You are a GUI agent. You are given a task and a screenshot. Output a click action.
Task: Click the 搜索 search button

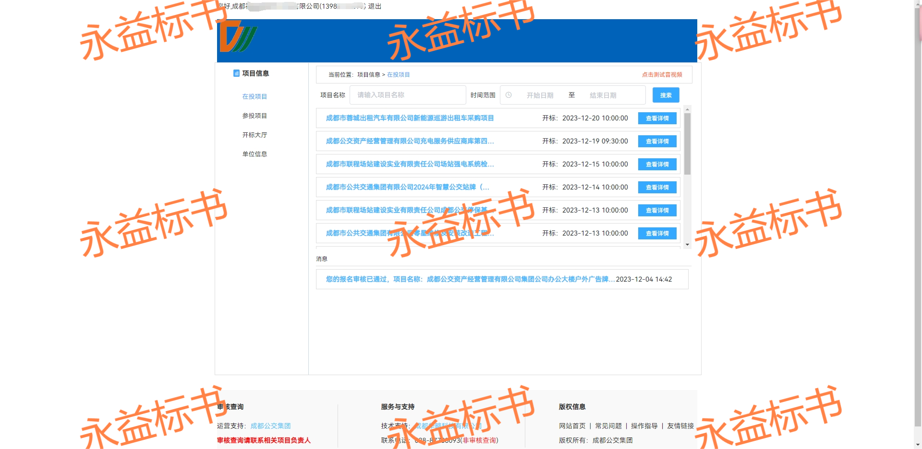pos(666,95)
